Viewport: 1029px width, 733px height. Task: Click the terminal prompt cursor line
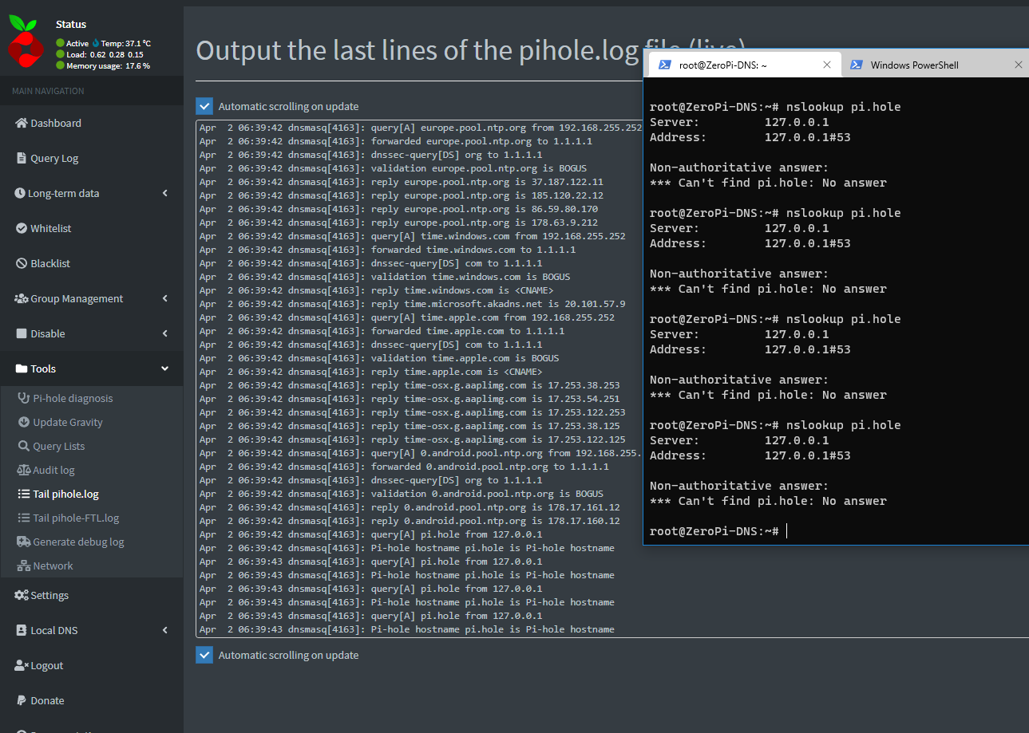[x=718, y=531]
